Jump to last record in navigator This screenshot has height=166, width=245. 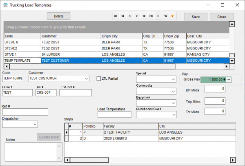point(151,16)
